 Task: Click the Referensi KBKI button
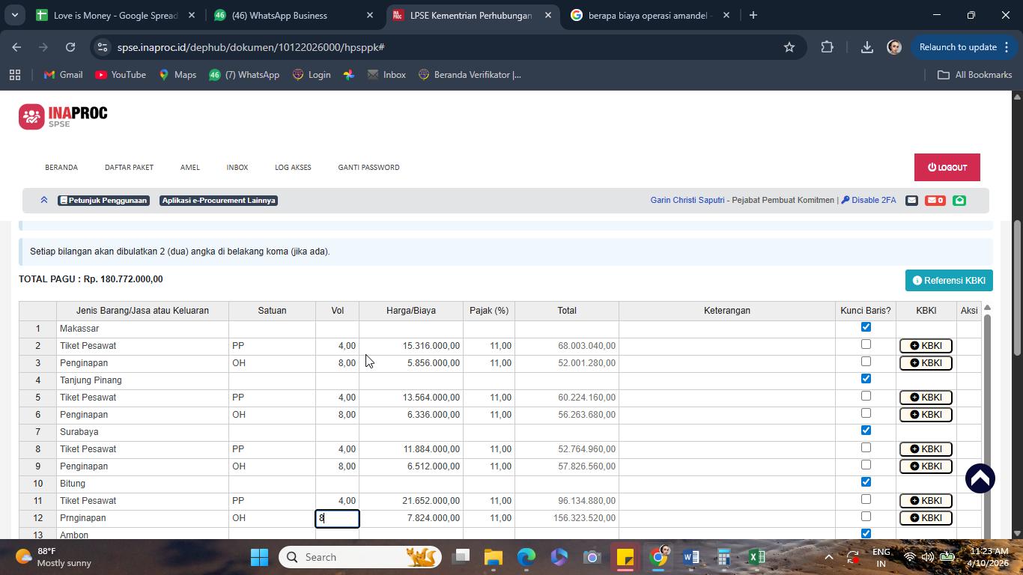pos(949,281)
